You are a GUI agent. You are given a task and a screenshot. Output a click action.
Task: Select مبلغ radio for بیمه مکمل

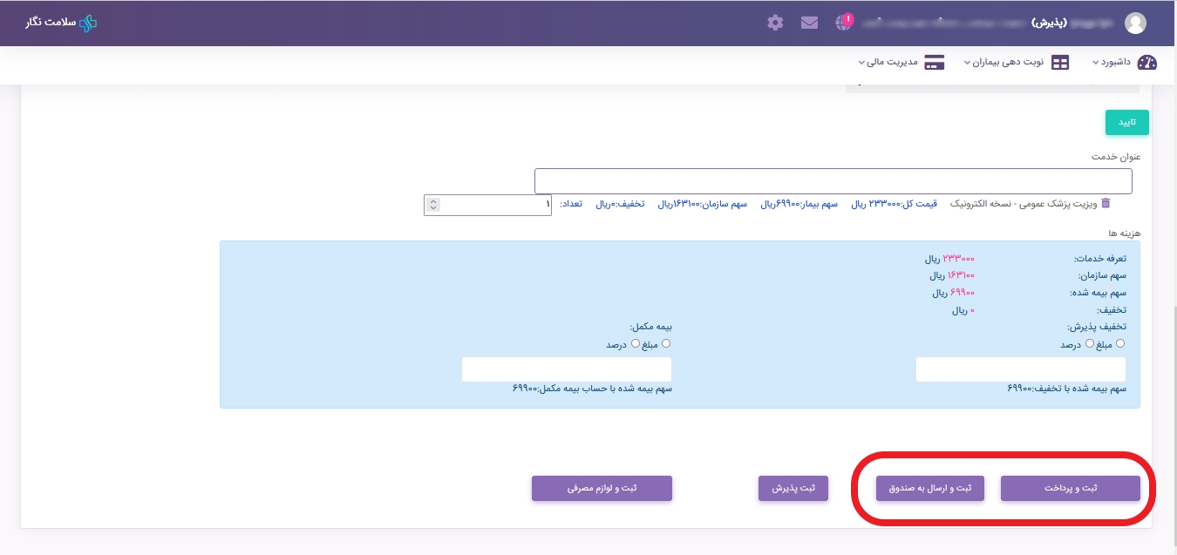[x=666, y=344]
